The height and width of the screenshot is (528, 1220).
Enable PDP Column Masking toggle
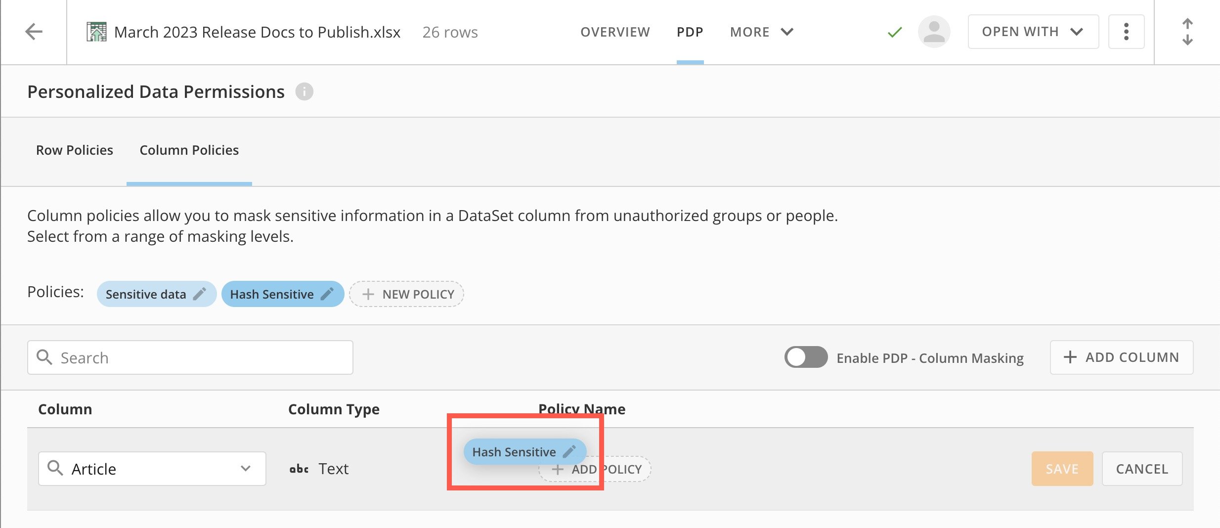(x=806, y=357)
